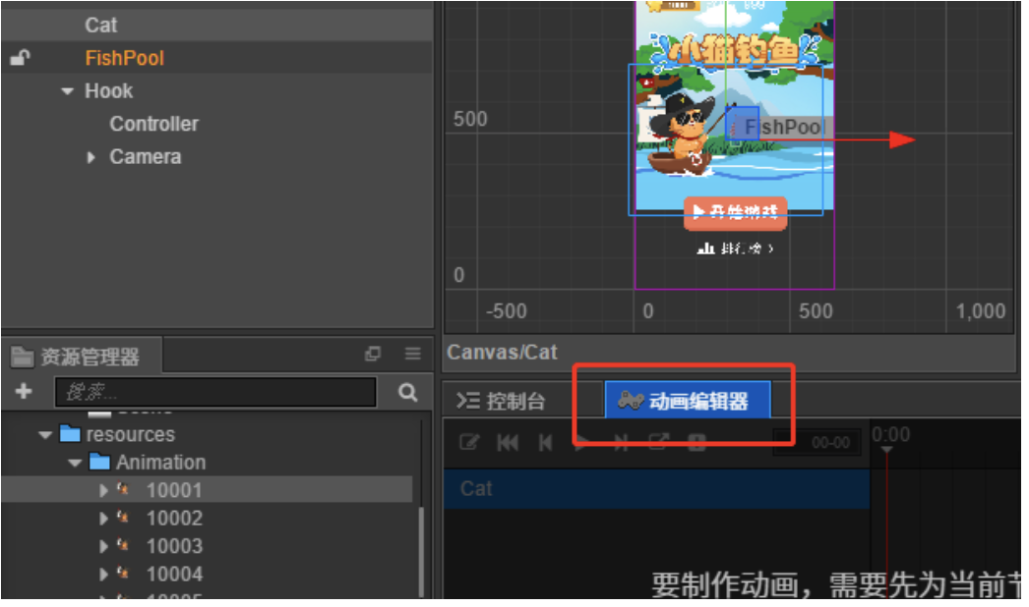The image size is (1029, 607).
Task: Toggle the lock icon beside FishPool
Action: pyautogui.click(x=20, y=58)
